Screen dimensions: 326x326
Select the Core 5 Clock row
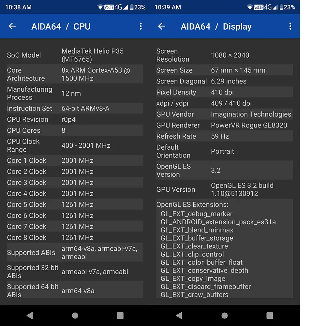[75, 204]
